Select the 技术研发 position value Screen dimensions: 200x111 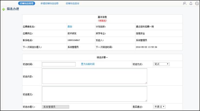pyautogui.click(x=72, y=34)
